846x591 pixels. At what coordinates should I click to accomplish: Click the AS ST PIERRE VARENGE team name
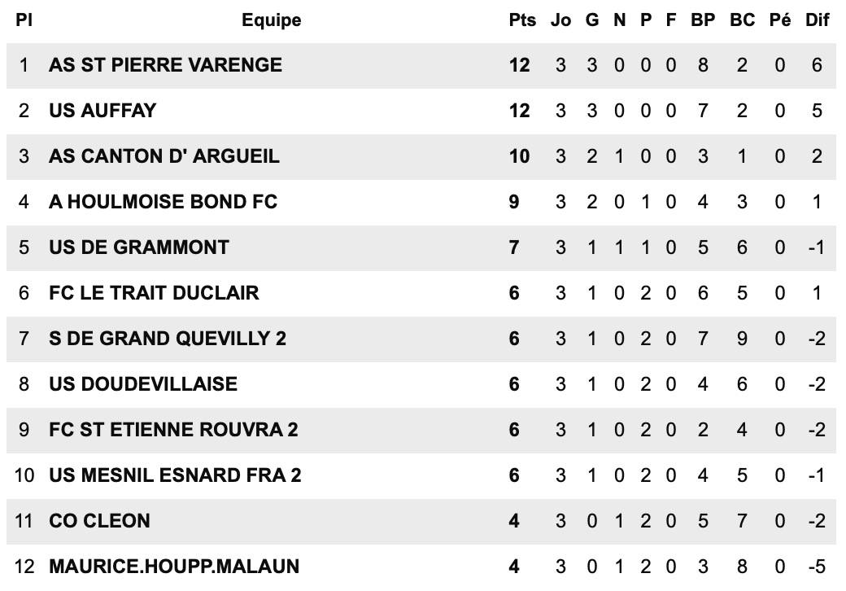point(165,65)
